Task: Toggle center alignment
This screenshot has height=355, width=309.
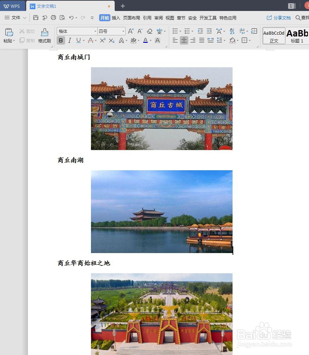Action: click(184, 41)
